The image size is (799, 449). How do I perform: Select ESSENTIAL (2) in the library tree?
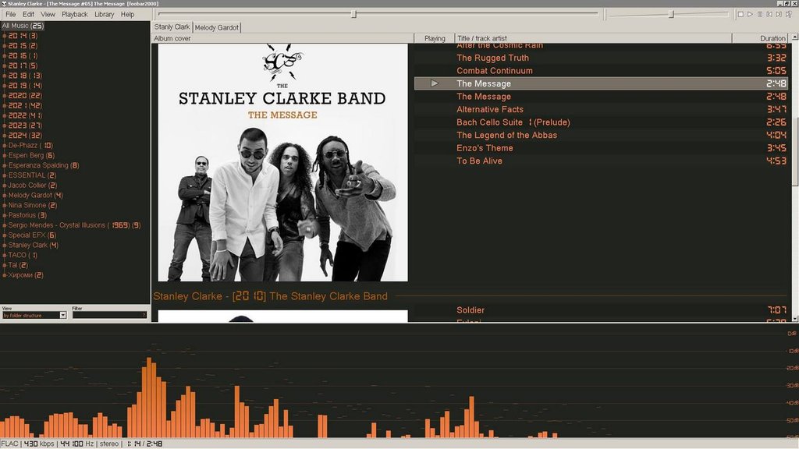coord(32,175)
